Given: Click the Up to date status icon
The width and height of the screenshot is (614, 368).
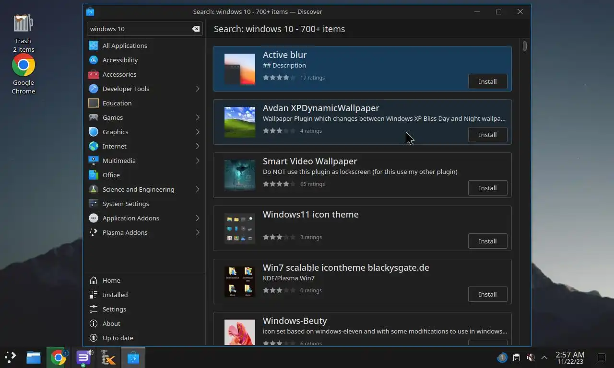Looking at the screenshot, I should 94,338.
